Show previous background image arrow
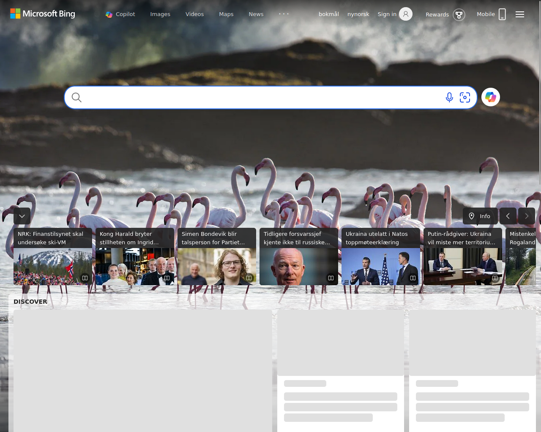The height and width of the screenshot is (432, 541). 508,216
